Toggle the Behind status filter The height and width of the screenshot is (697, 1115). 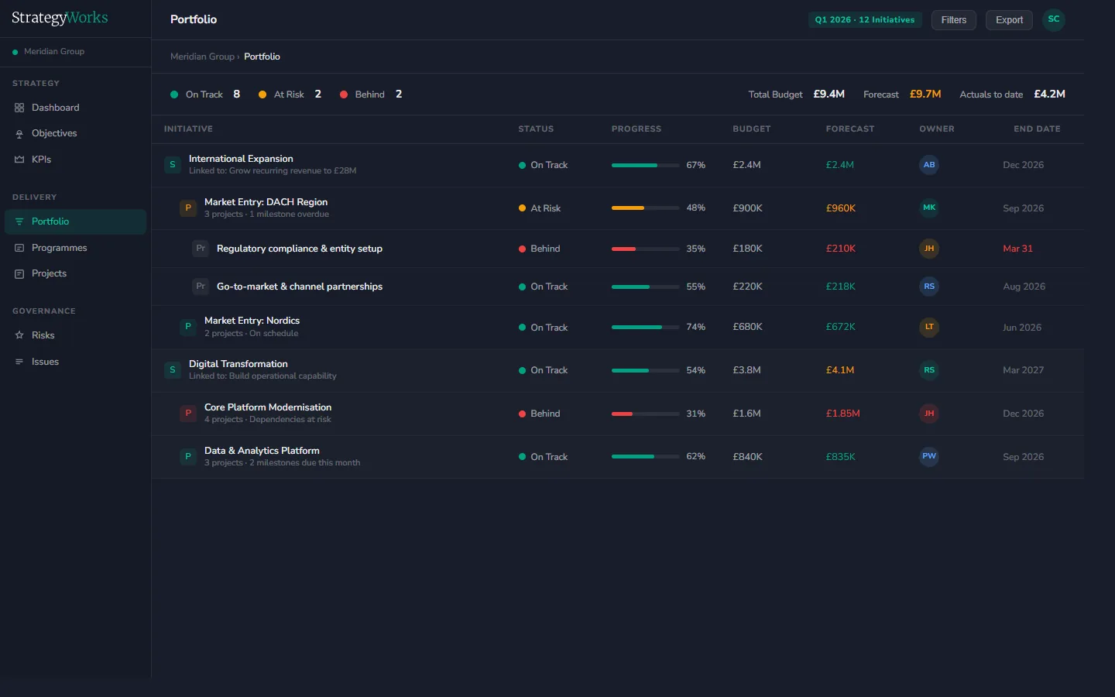pos(369,94)
